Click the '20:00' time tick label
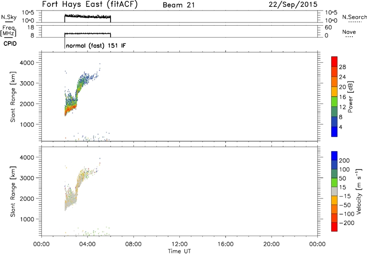 click(x=271, y=244)
